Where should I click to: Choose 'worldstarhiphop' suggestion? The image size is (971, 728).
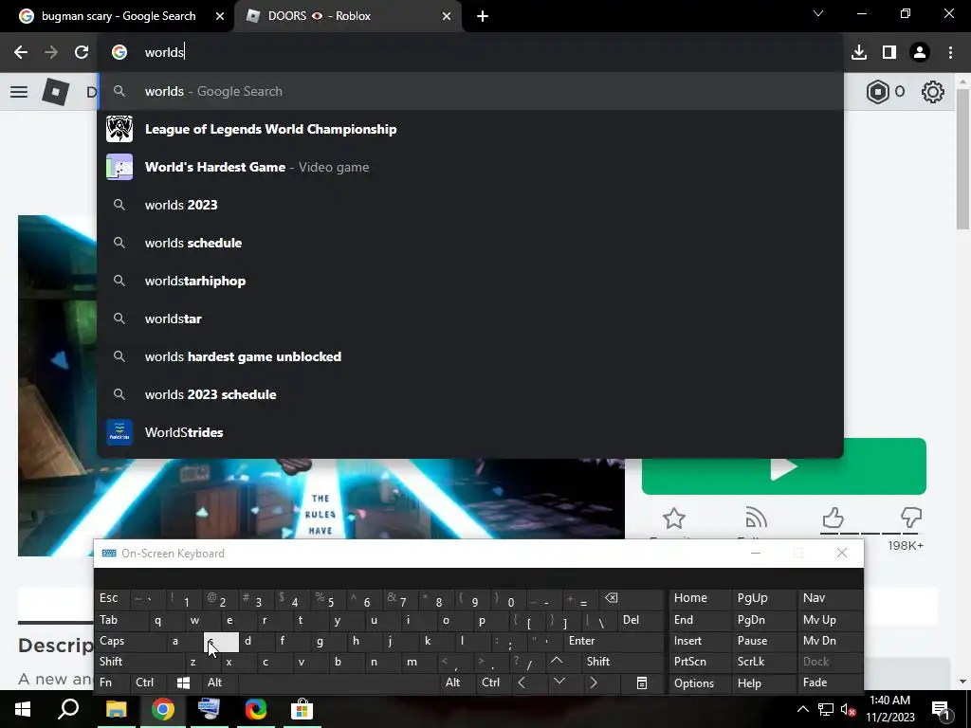tap(470, 281)
